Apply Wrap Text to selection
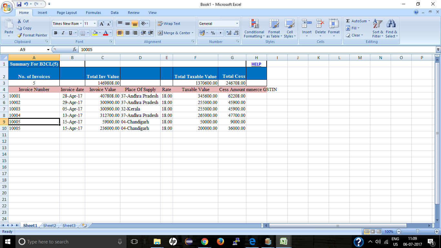 pyautogui.click(x=169, y=23)
